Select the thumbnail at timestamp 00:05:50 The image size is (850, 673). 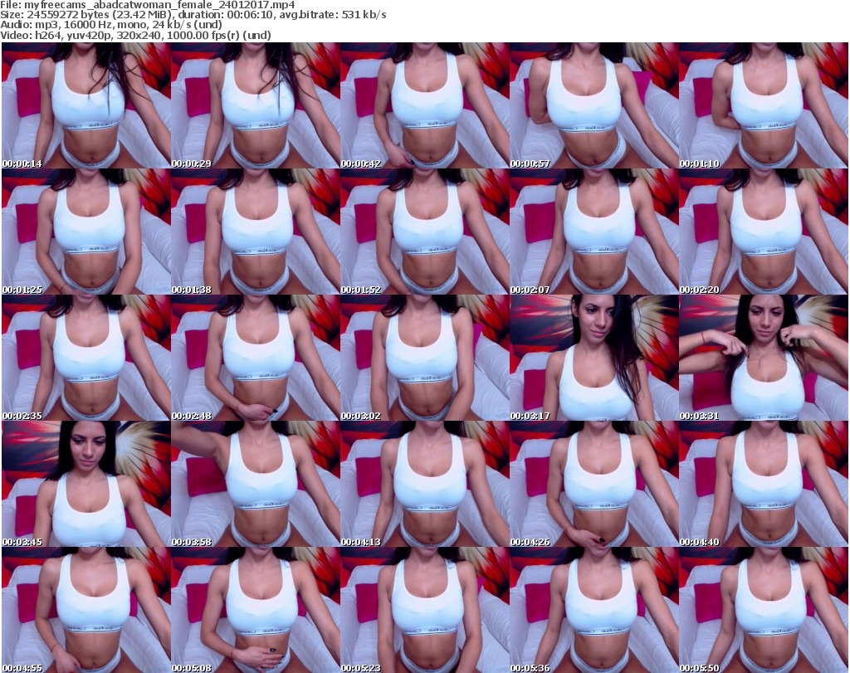764,610
